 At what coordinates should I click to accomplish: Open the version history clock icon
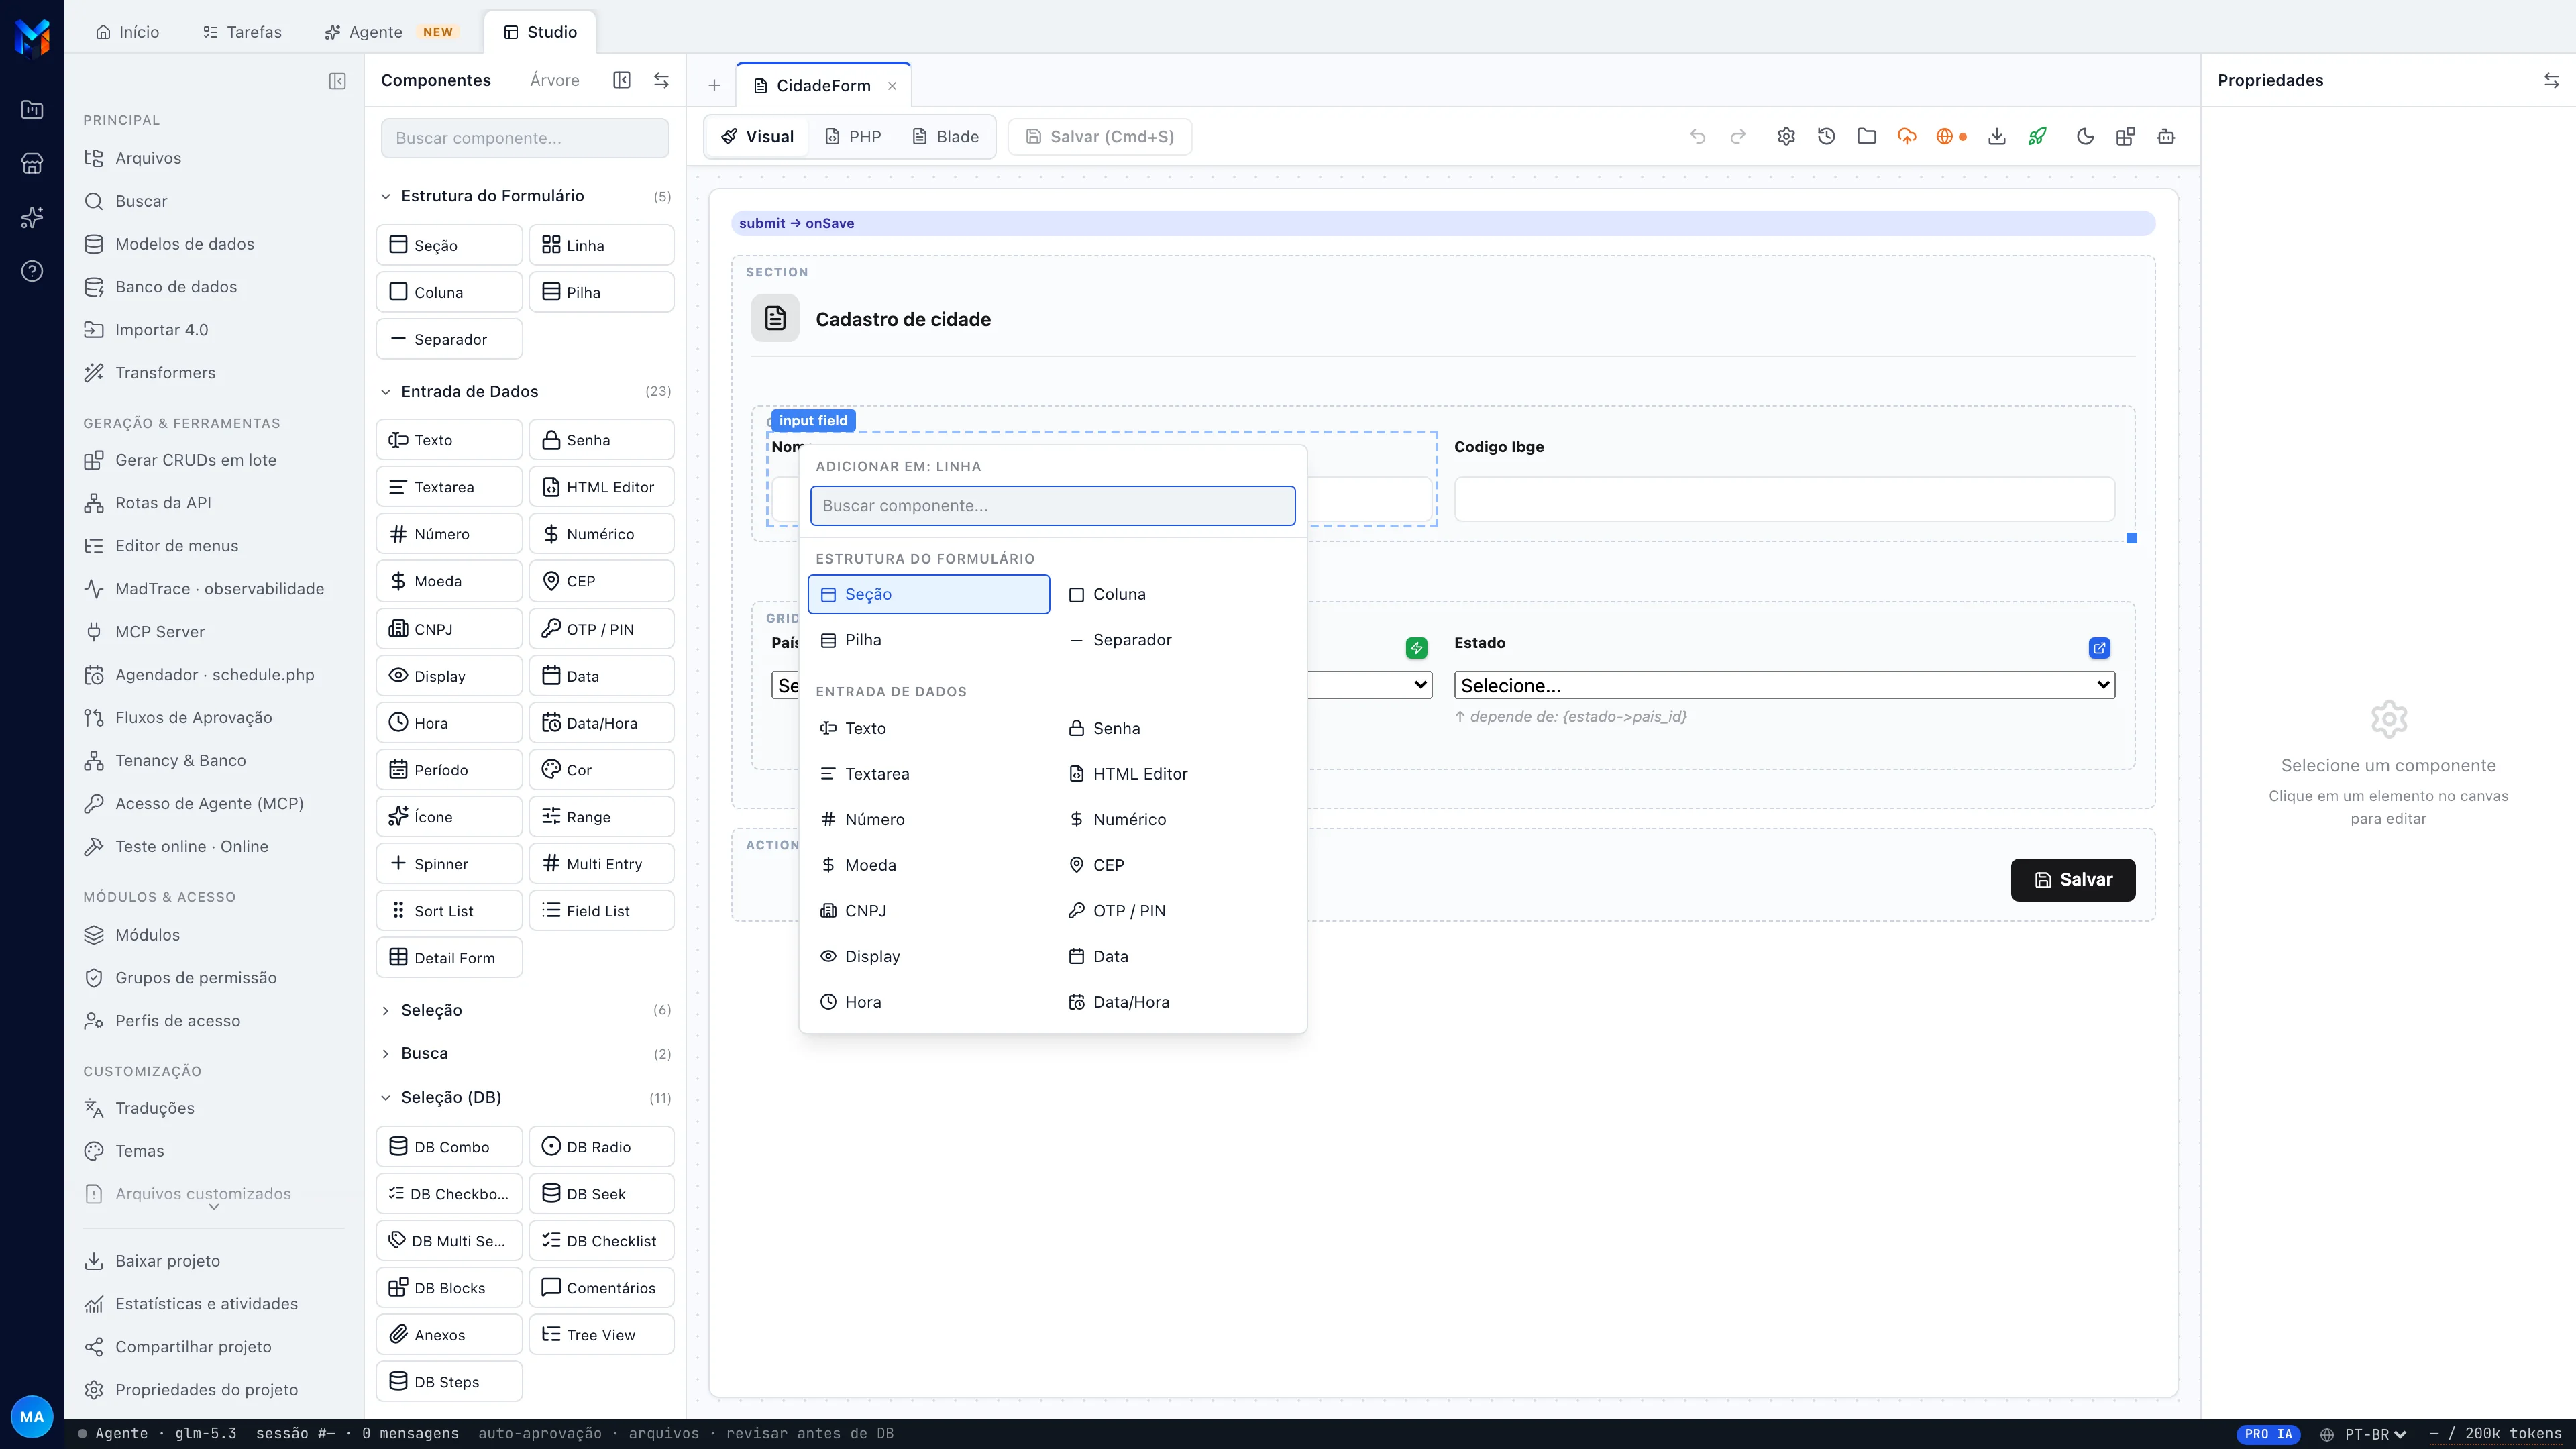(1826, 137)
